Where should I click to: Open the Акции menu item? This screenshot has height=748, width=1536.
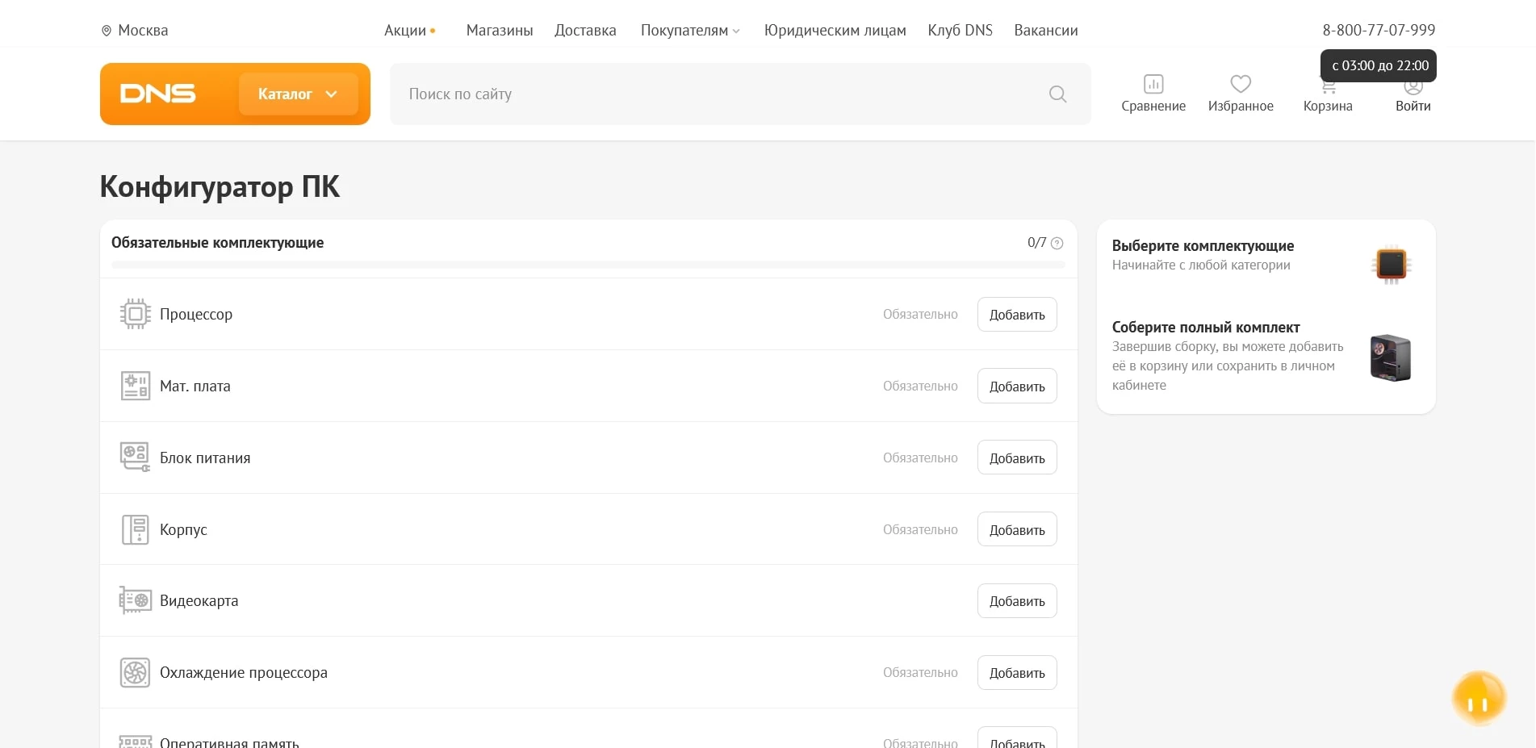(x=405, y=31)
